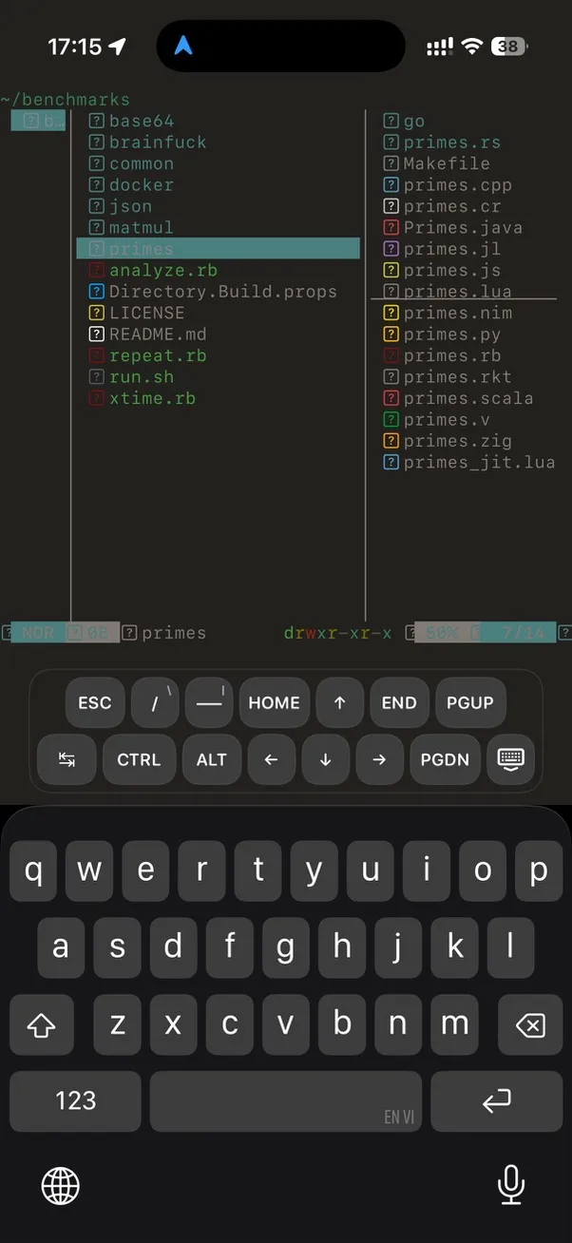Tap the ESC key on terminal toolbar

tap(95, 703)
